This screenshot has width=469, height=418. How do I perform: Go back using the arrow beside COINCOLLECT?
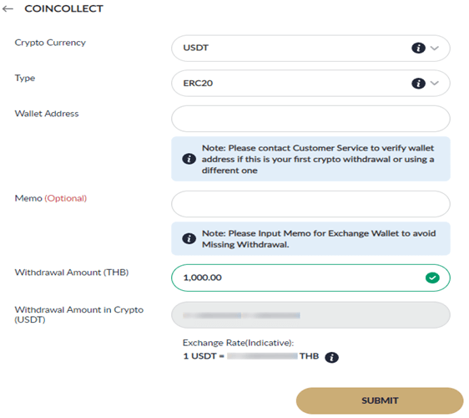click(8, 8)
